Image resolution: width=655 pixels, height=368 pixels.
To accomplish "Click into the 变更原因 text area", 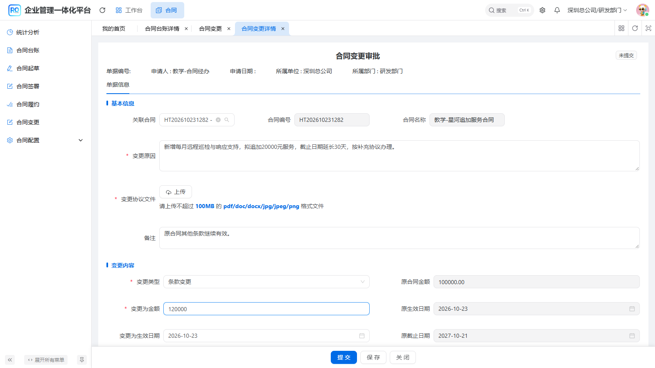I will [x=400, y=156].
